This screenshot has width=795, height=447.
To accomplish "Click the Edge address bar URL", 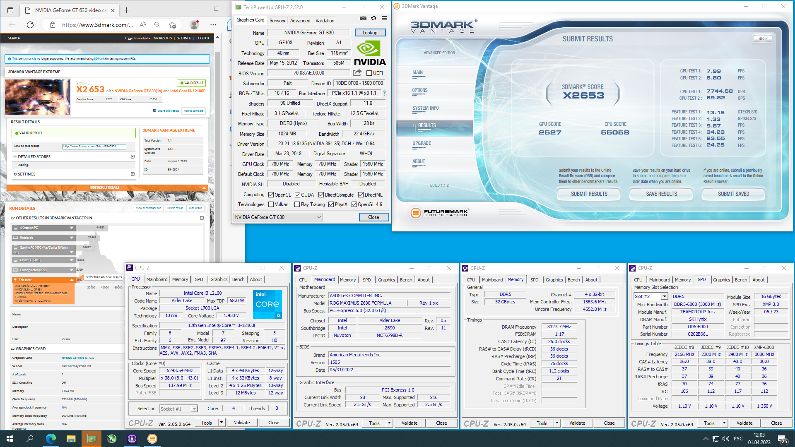I will click(97, 25).
